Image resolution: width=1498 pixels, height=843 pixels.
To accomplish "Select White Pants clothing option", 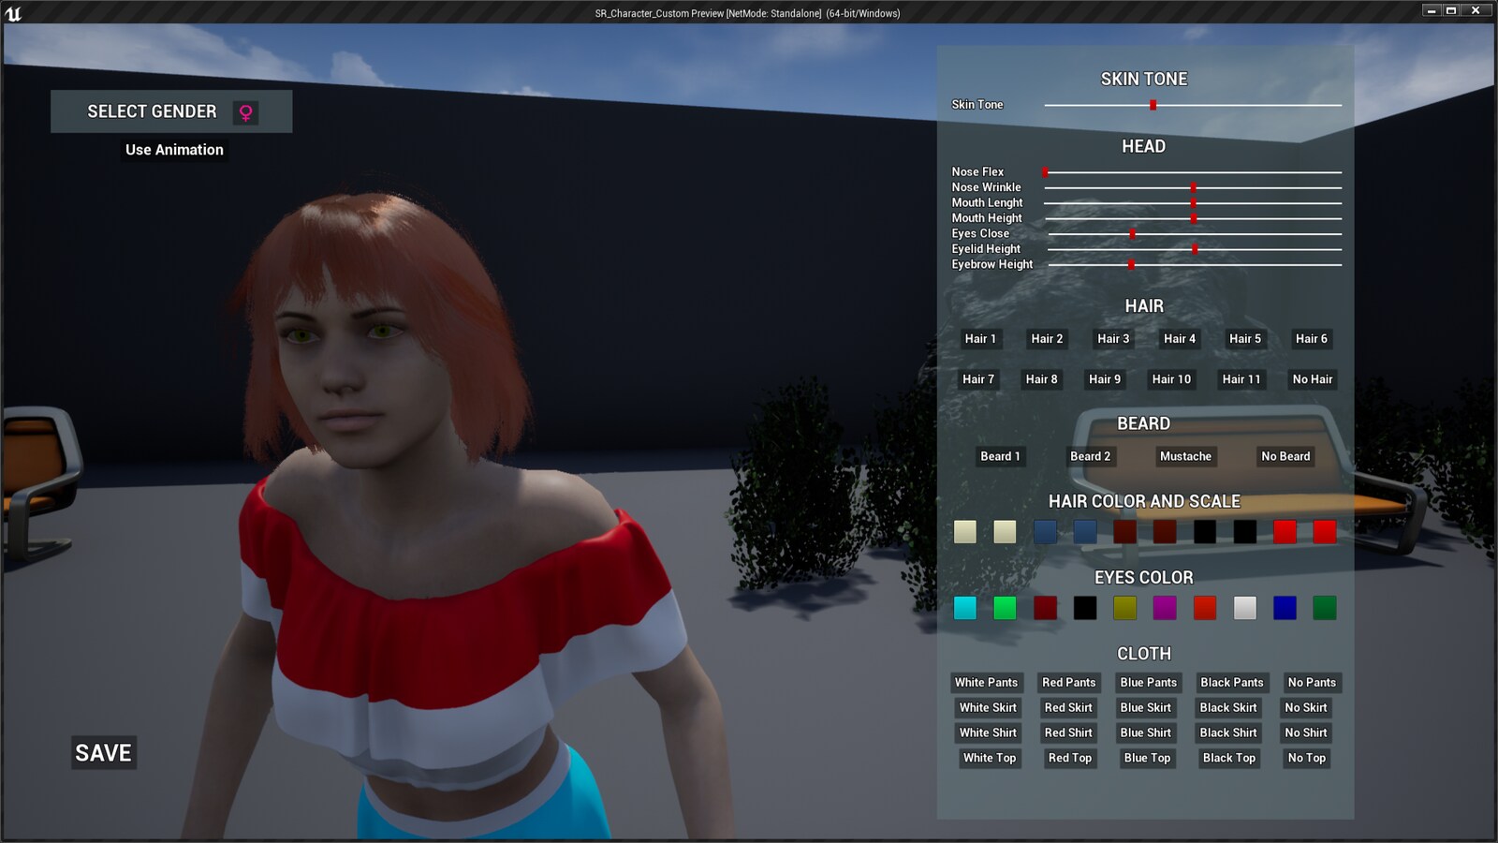I will [987, 683].
